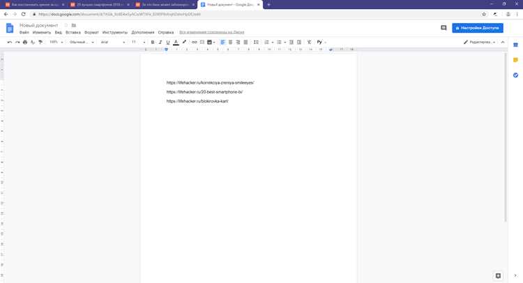The width and height of the screenshot is (523, 283).
Task: Click the all-changes-saved-to-Drive link
Action: click(x=212, y=32)
